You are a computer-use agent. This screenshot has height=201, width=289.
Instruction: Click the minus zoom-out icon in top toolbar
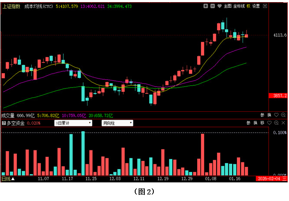point(212,6)
